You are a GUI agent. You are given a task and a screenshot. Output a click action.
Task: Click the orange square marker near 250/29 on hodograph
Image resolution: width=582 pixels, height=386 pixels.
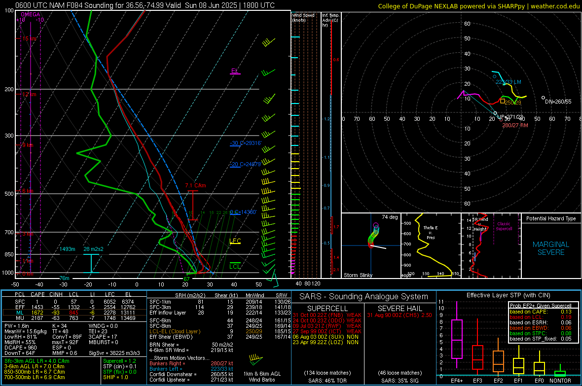502,101
